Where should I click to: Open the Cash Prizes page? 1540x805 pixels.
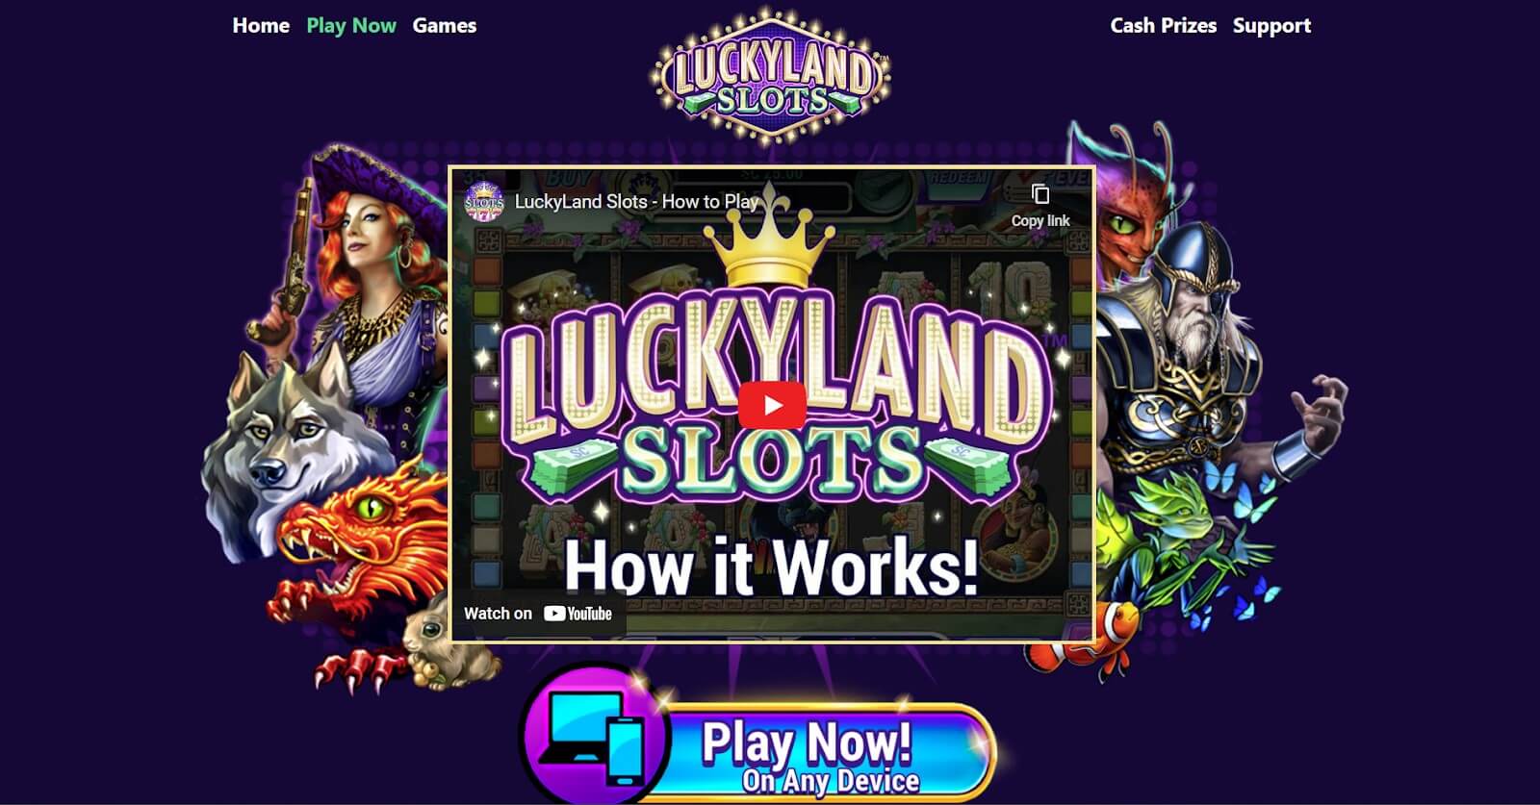point(1164,26)
